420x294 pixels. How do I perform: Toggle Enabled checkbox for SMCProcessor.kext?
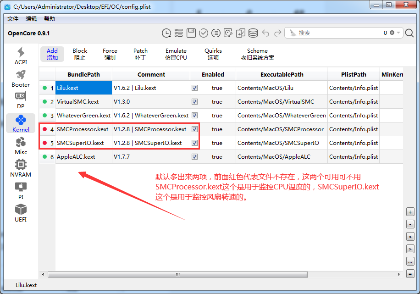pos(195,129)
